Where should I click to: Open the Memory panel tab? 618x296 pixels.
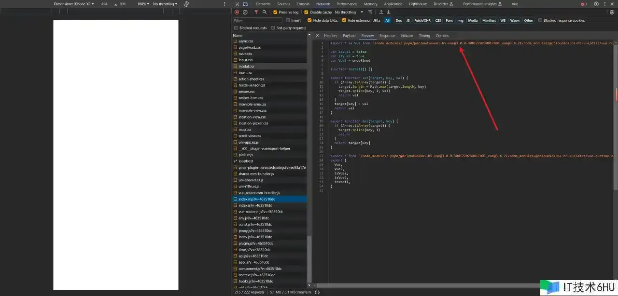[x=371, y=4]
